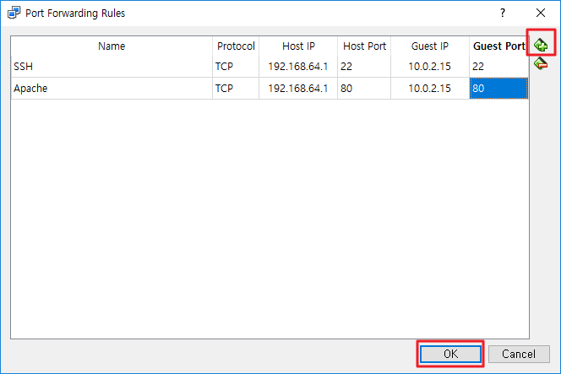Click the highlighted Apache Guest Port 80 cell
The image size is (561, 374).
498,89
